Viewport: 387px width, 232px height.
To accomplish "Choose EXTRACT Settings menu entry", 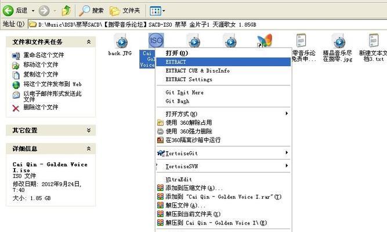I will point(223,79).
